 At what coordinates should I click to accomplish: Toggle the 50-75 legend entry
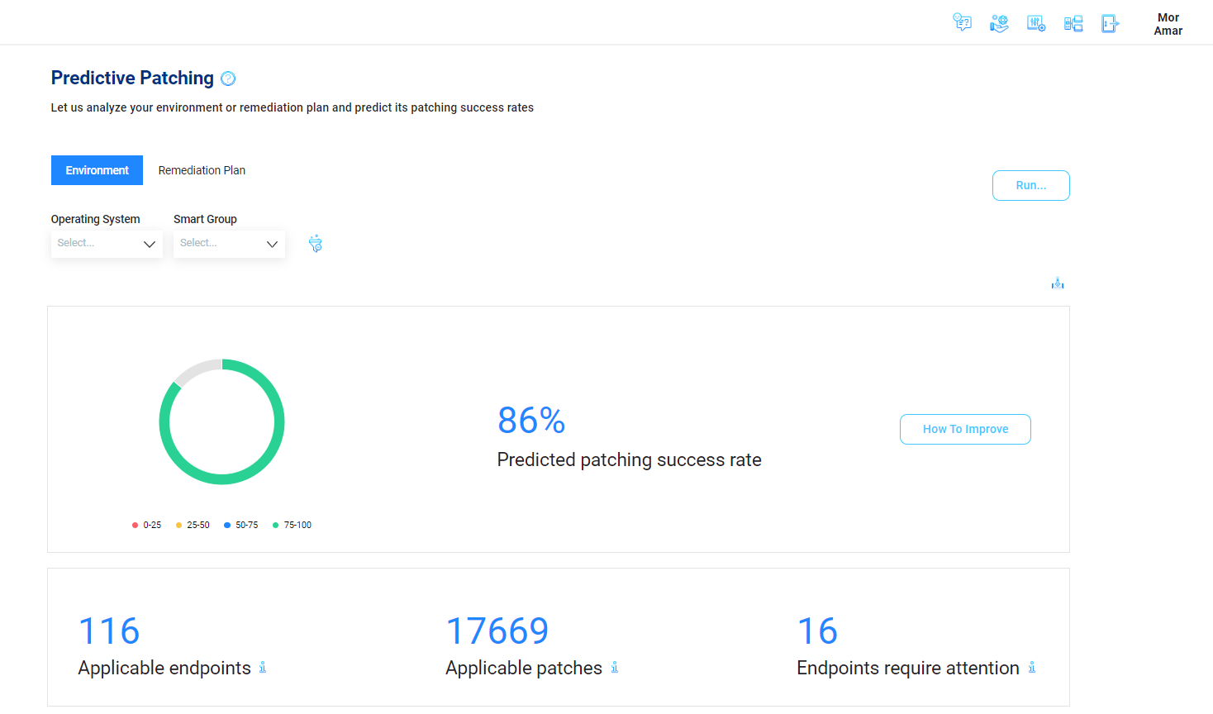tap(240, 525)
